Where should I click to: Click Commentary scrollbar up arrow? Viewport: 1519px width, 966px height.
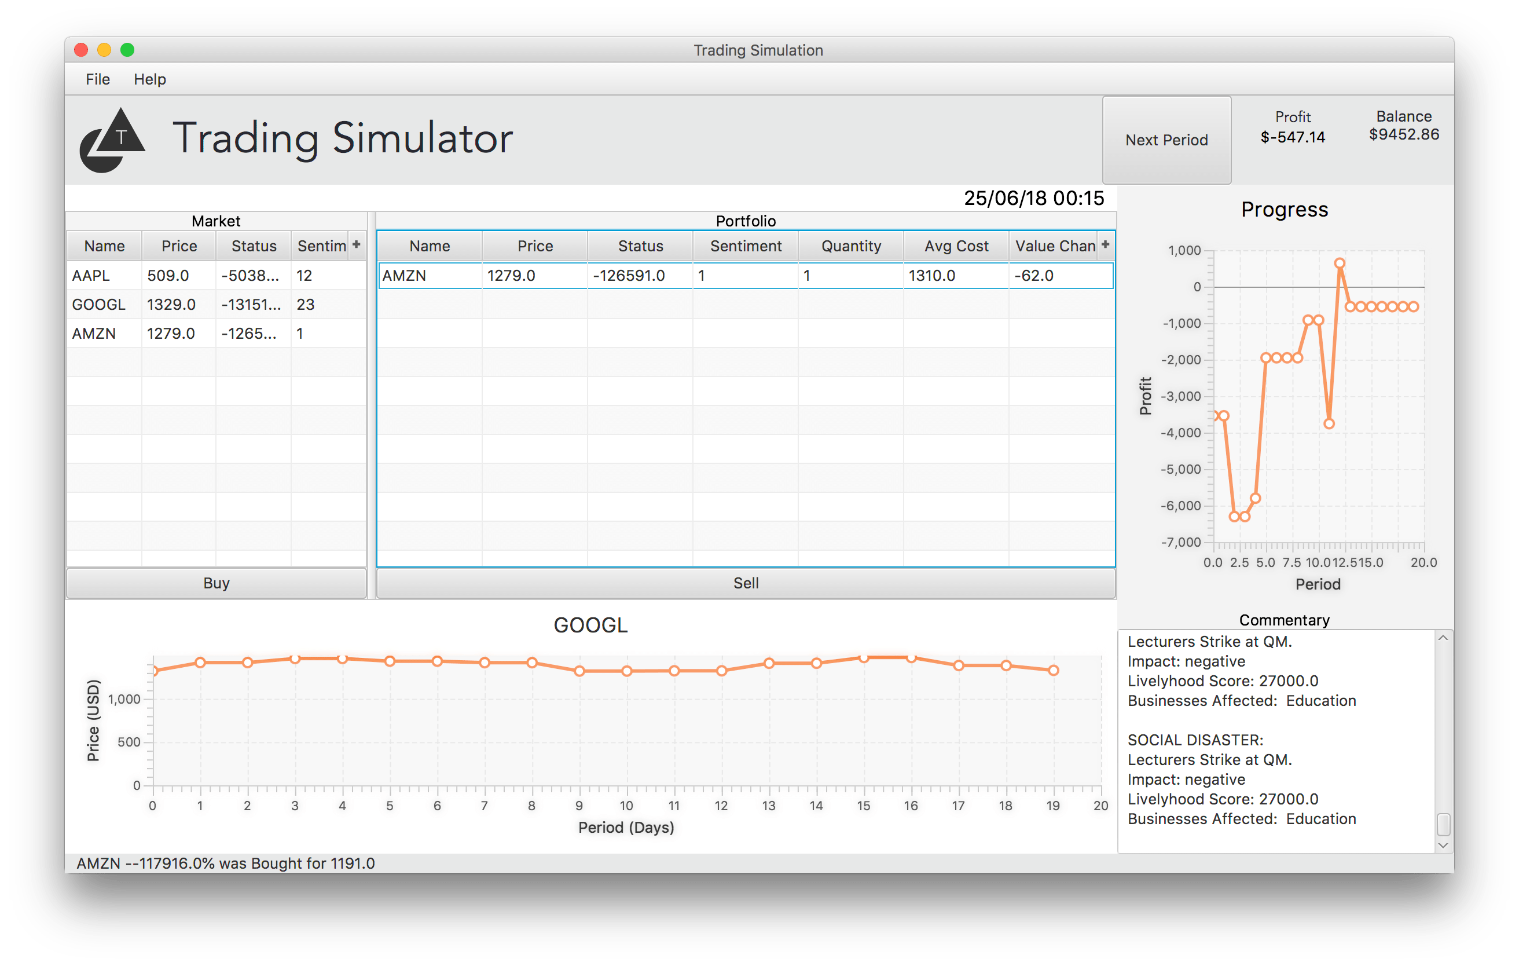click(1443, 639)
